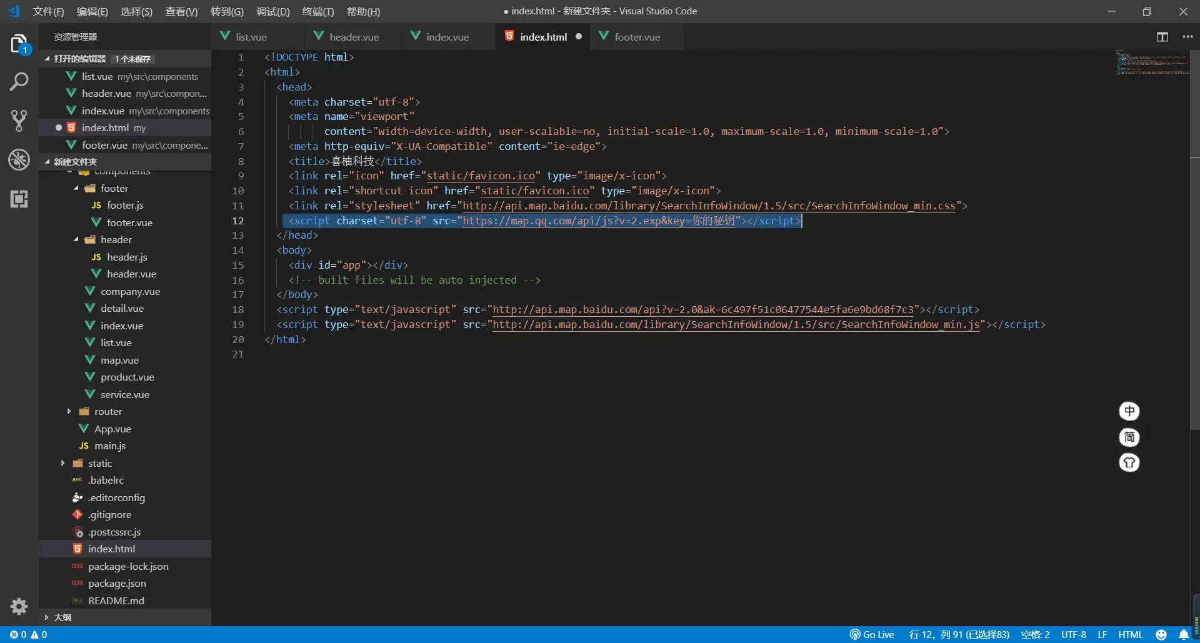Change file encoding UTF-8
This screenshot has height=643, width=1200.
(x=1074, y=635)
